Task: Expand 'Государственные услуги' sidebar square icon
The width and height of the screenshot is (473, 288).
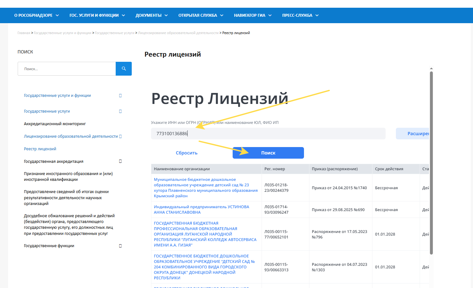Action: pos(120,111)
